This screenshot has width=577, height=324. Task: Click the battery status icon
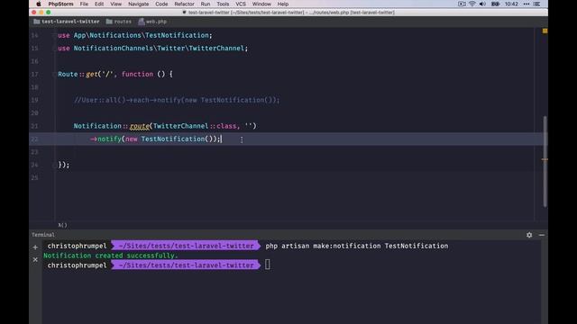(495, 4)
